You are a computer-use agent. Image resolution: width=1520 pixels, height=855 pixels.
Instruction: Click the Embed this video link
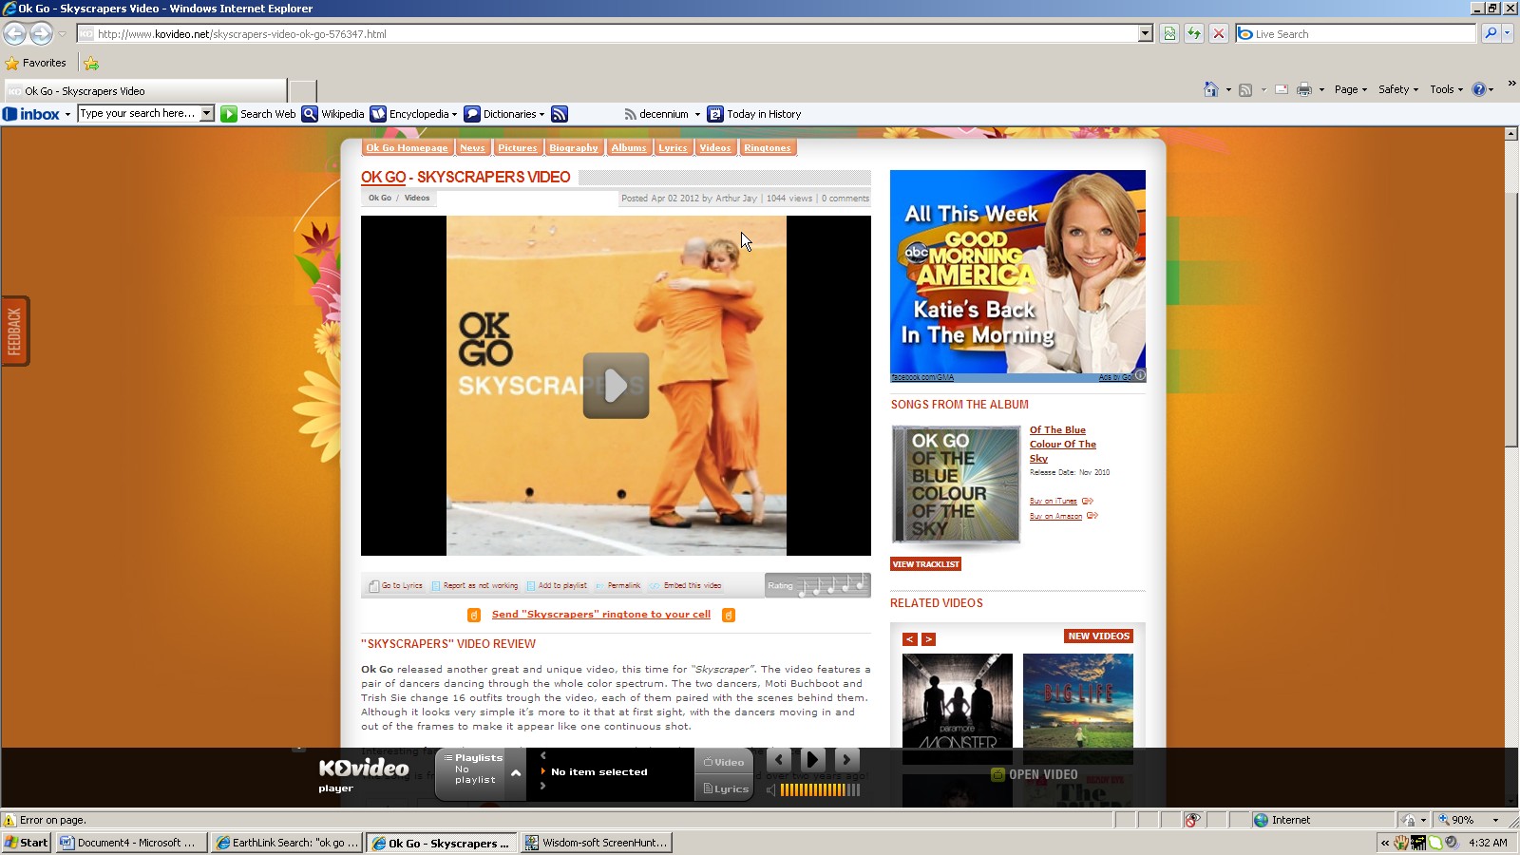686,586
